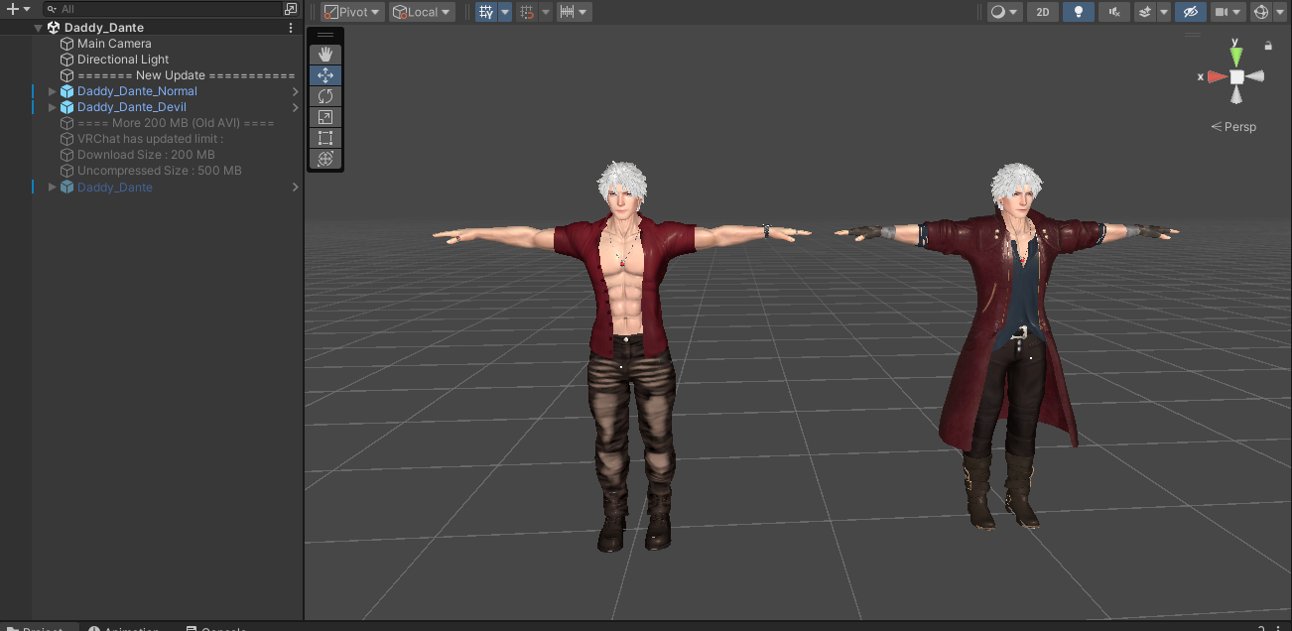
Task: Click the Hierarchy create plus button
Action: tap(13, 9)
